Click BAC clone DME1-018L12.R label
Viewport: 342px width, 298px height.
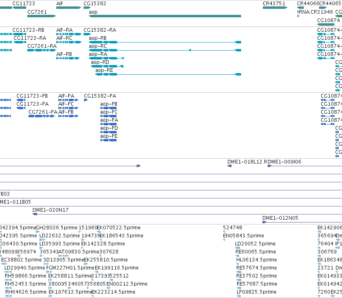point(247,162)
